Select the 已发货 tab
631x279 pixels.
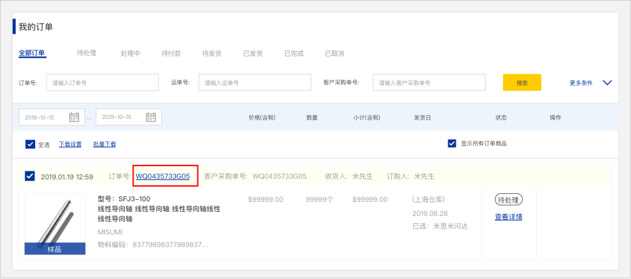[252, 53]
